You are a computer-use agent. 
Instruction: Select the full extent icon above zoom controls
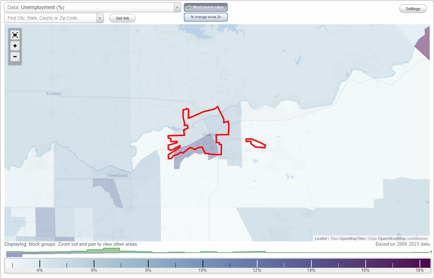coord(15,35)
